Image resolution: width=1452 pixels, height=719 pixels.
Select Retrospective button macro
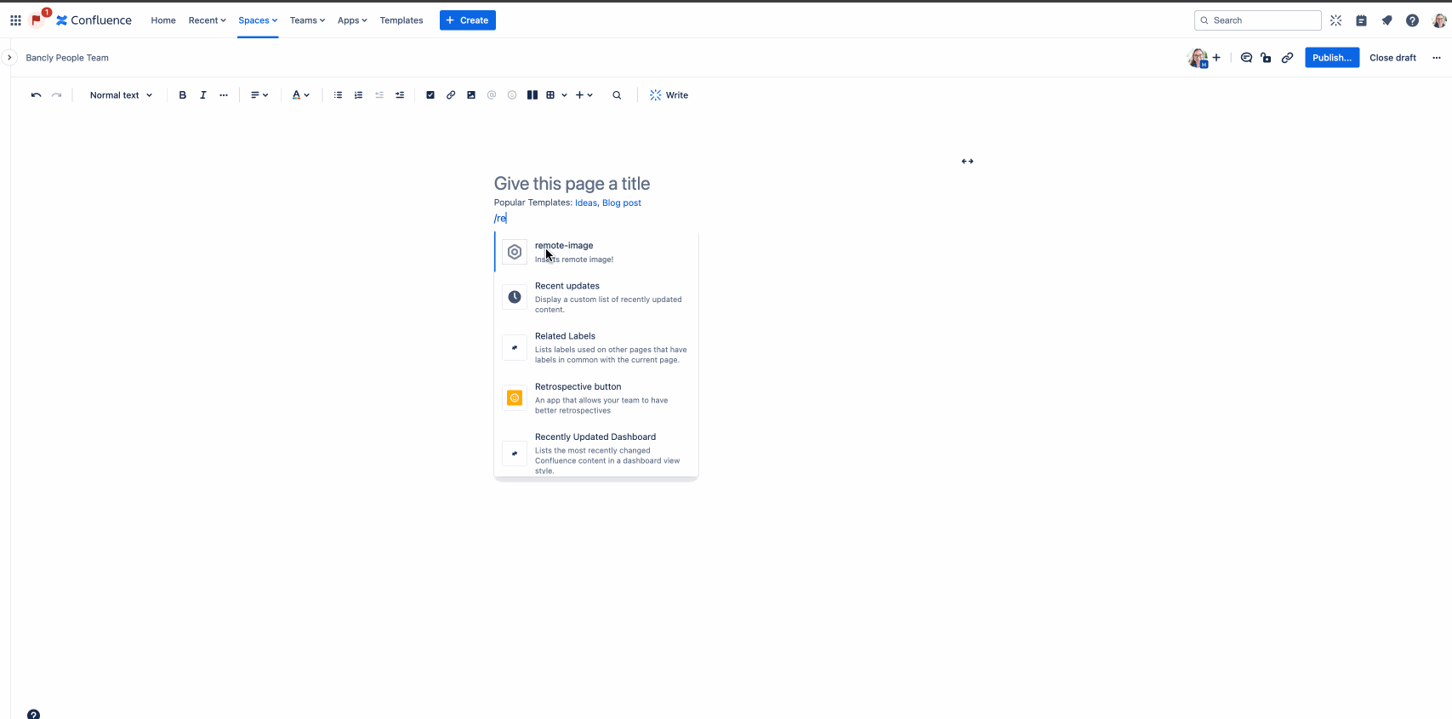tap(596, 398)
